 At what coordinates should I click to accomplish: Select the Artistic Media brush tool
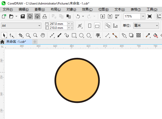59,35
